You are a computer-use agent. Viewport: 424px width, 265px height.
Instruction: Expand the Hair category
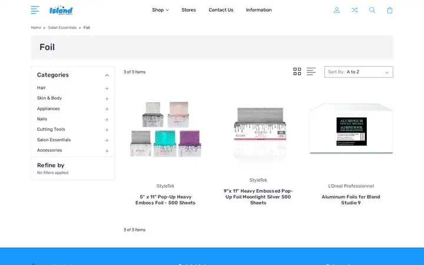click(x=107, y=88)
